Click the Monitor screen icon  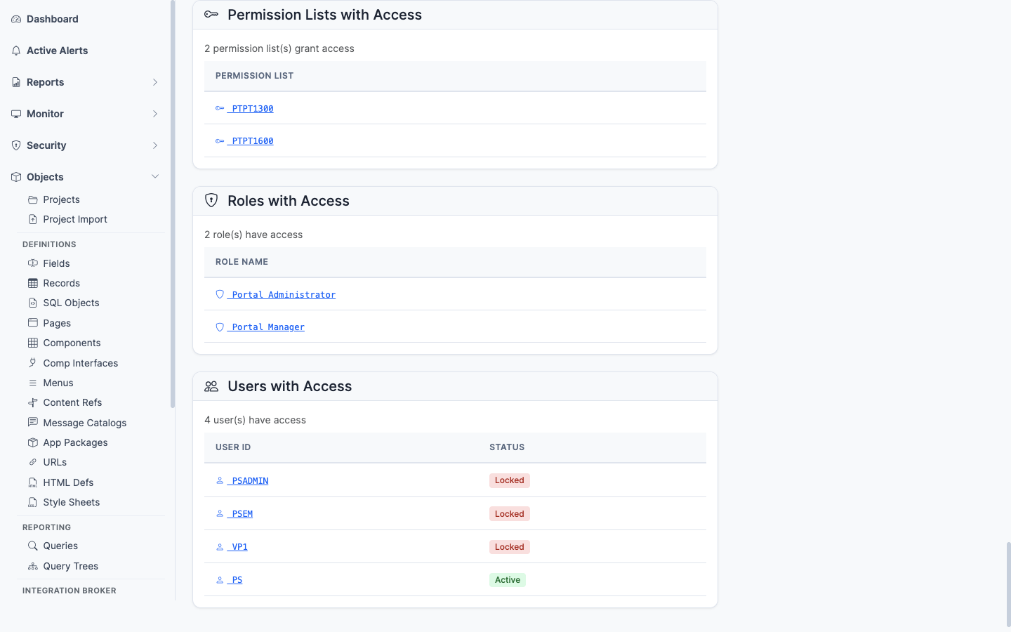click(x=16, y=114)
